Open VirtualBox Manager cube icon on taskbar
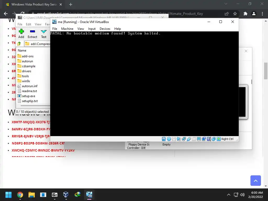This screenshot has width=268, height=201. pos(66,195)
